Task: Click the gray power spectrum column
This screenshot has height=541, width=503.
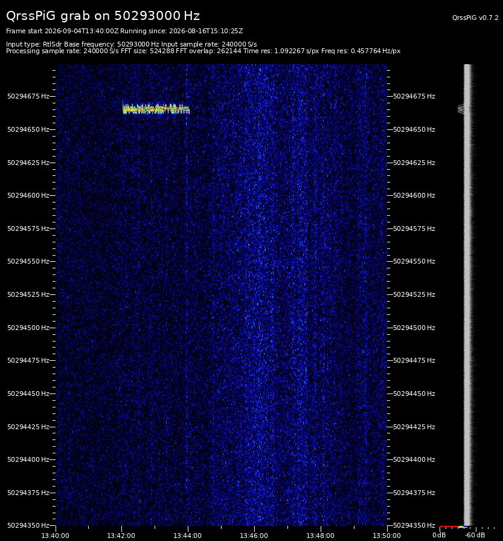Action: click(x=467, y=295)
